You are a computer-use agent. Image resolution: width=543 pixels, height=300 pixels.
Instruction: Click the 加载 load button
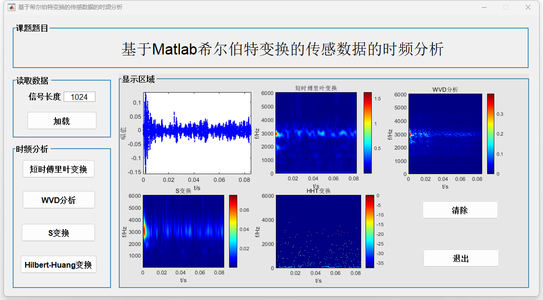click(62, 121)
